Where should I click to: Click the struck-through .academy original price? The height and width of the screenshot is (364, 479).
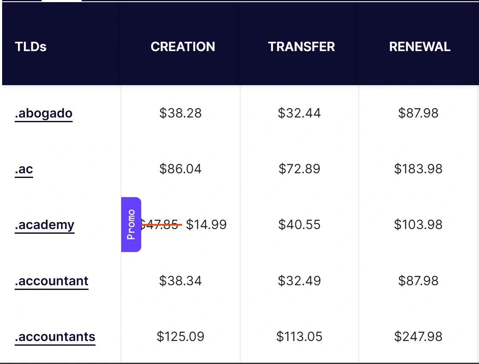[x=160, y=224]
